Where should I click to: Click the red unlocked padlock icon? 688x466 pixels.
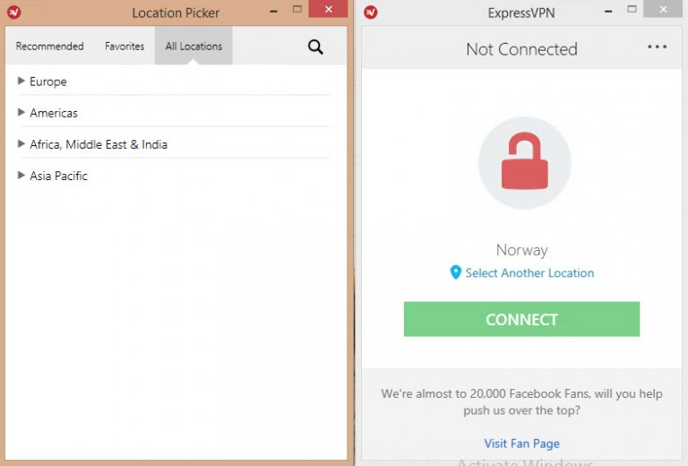pos(524,161)
